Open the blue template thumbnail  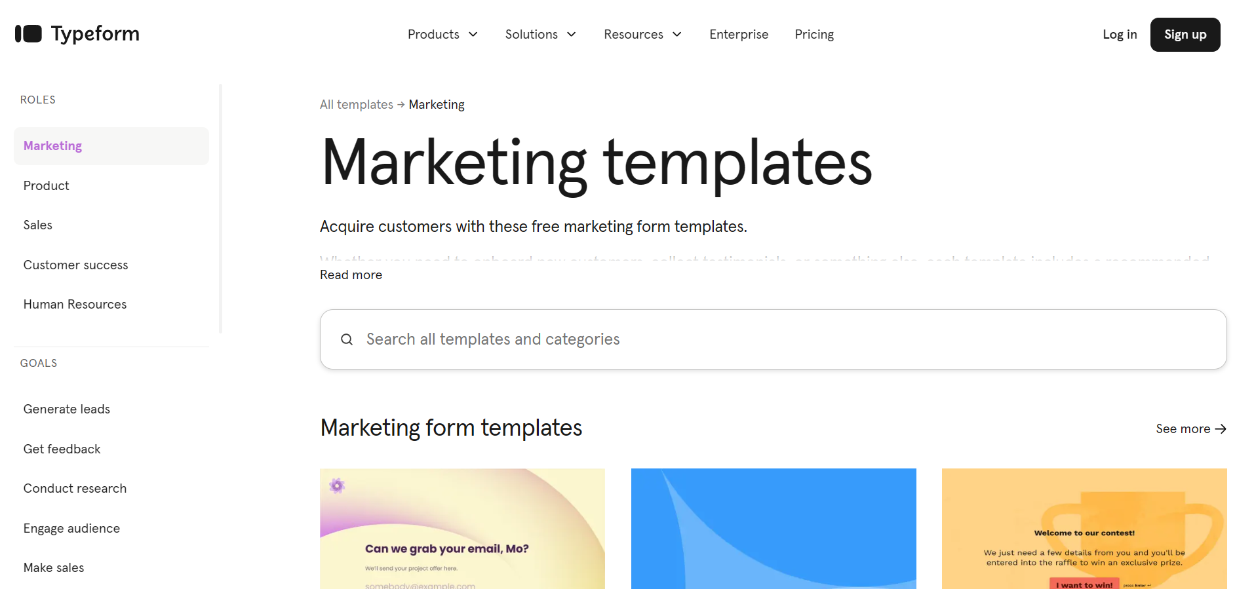774,529
